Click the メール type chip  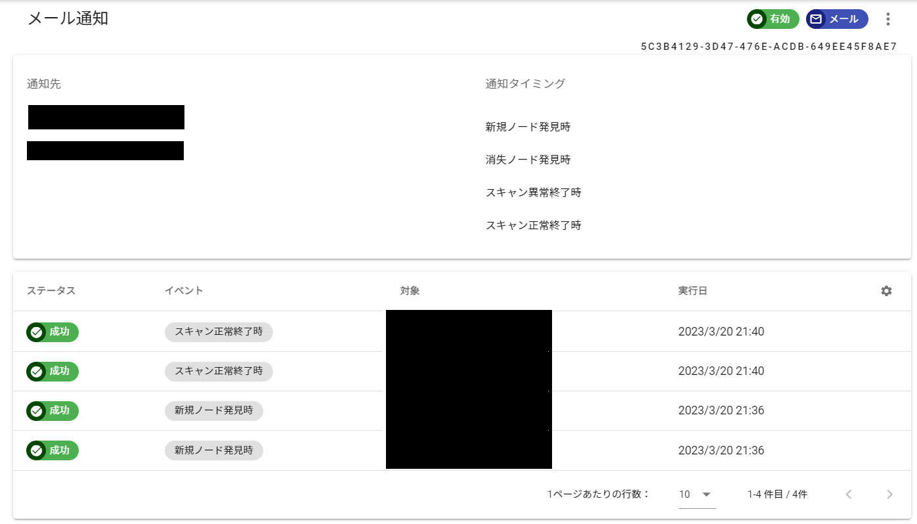coord(836,19)
